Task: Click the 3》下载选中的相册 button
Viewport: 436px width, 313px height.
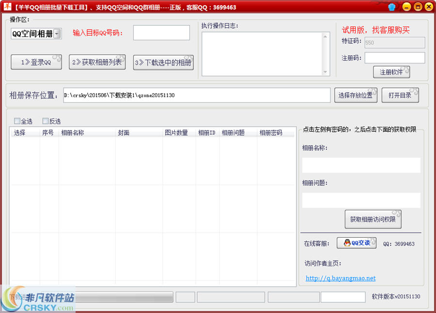Action: [x=163, y=63]
